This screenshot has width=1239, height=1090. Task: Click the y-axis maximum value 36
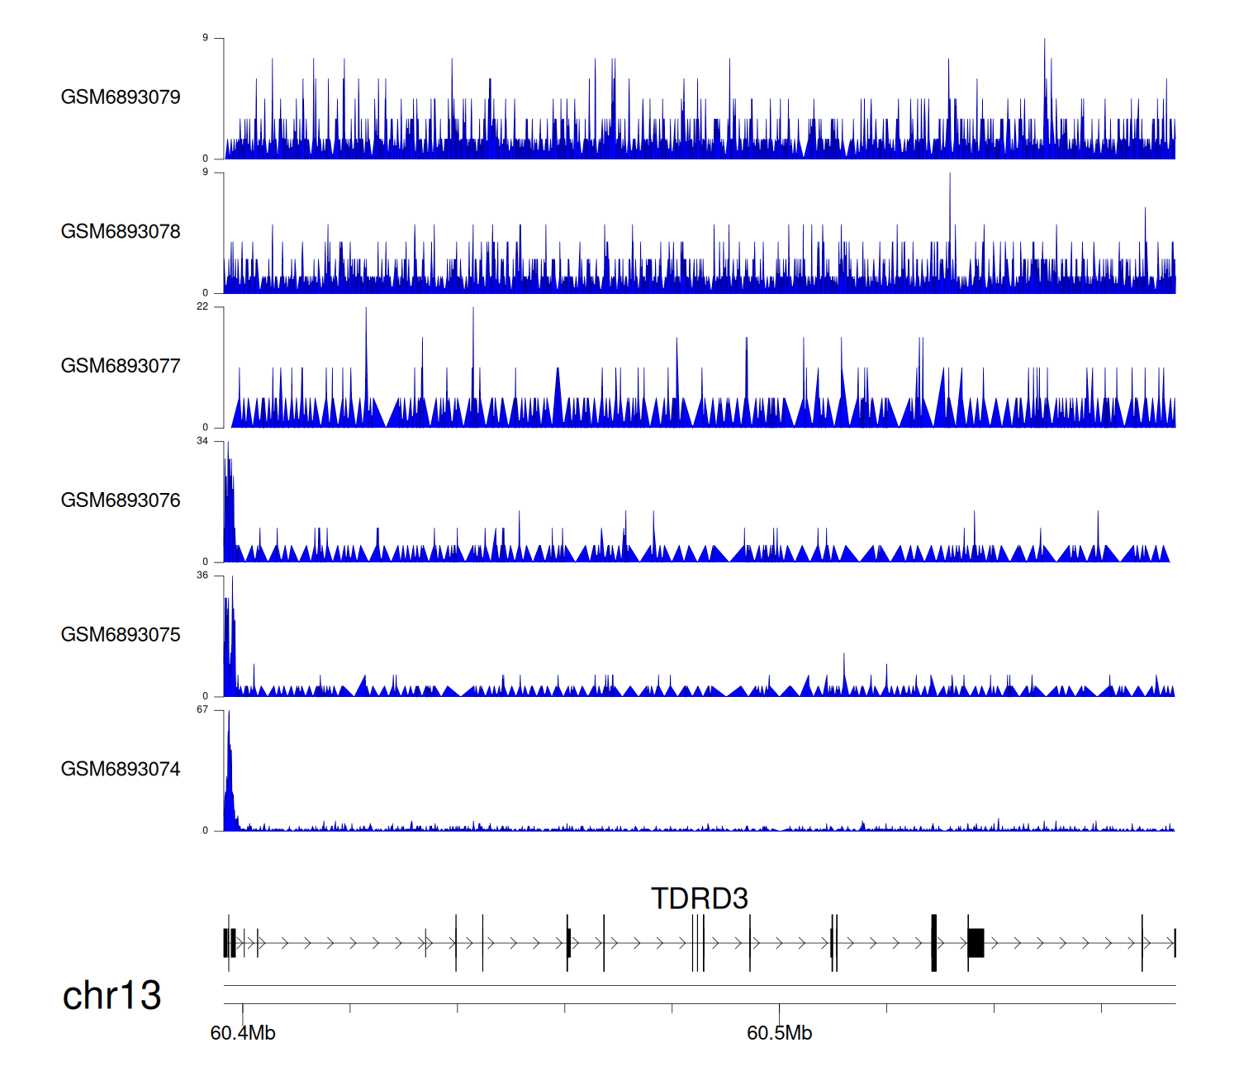pyautogui.click(x=202, y=576)
